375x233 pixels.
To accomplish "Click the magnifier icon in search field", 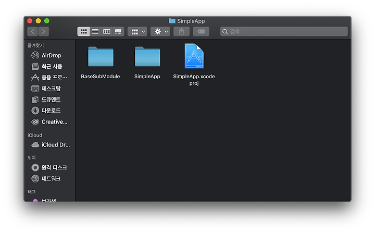I will coord(225,32).
